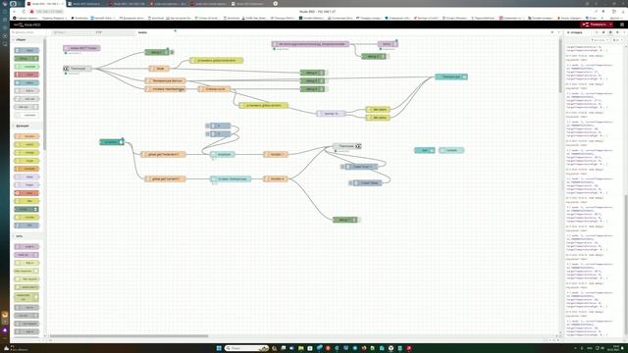Select the upper Set valore change node
Viewport: 628px width, 353px height.
[x=378, y=109]
